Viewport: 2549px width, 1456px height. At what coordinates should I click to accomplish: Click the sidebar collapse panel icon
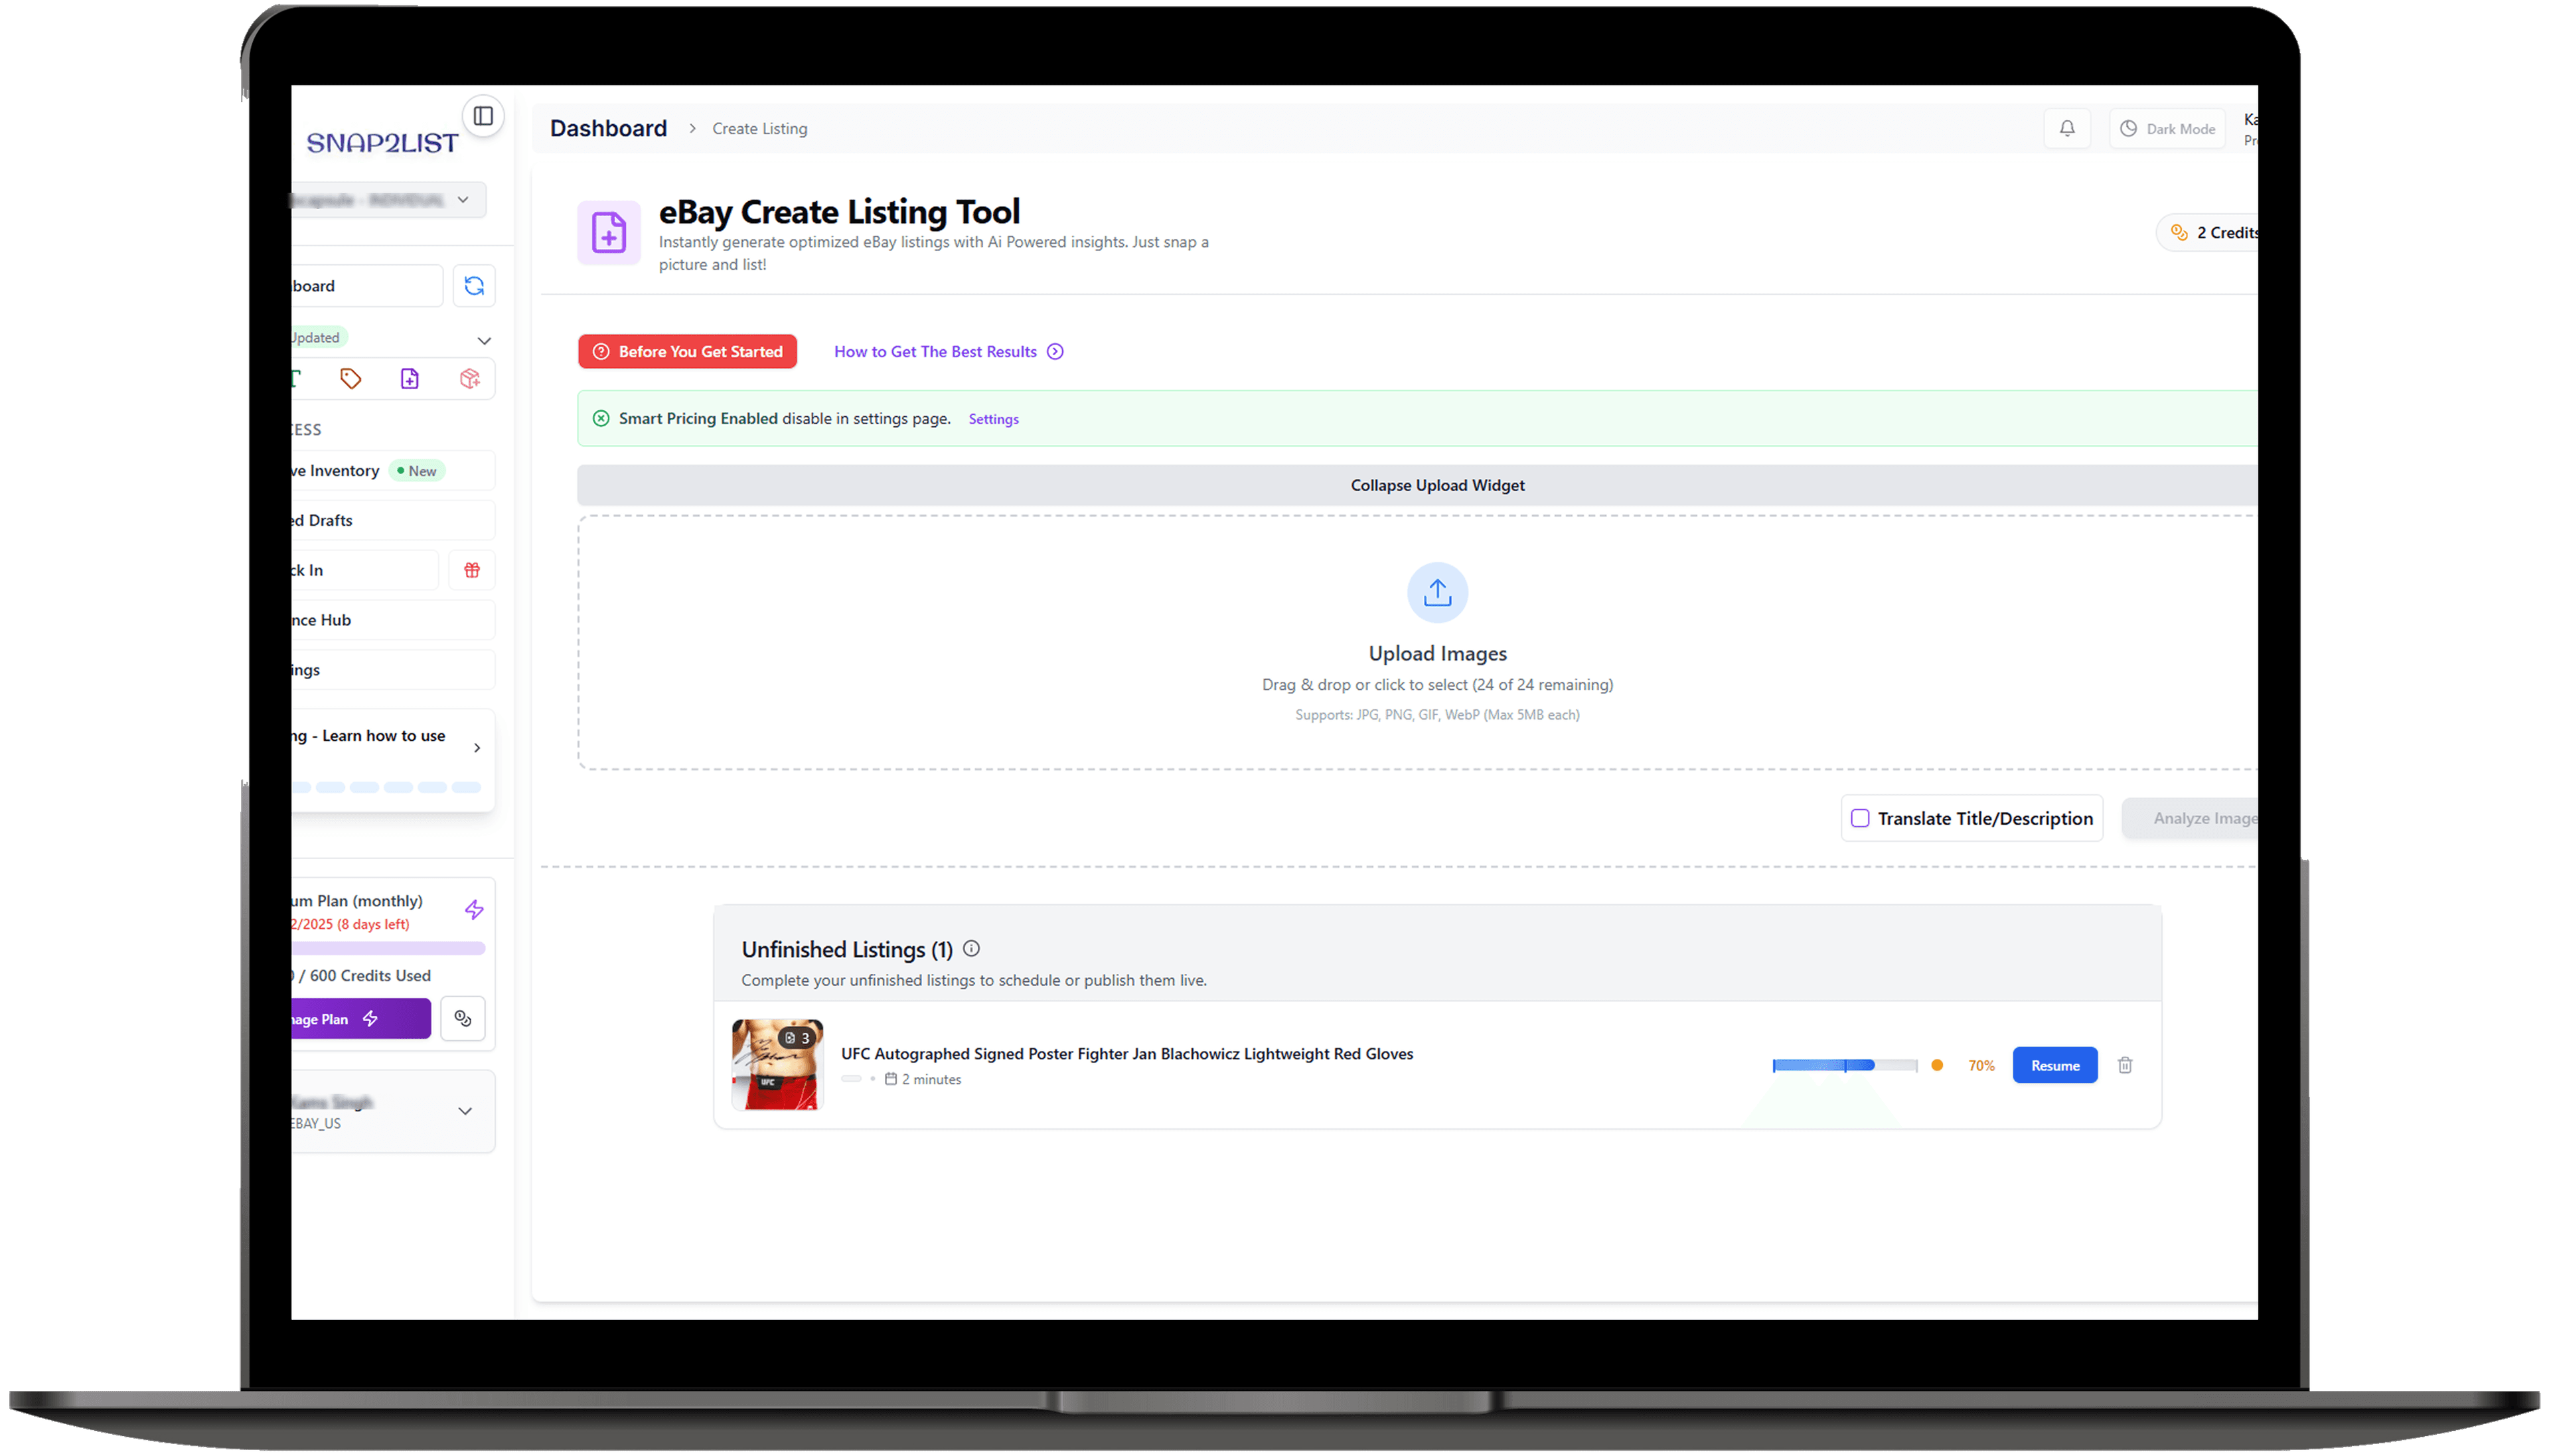point(483,116)
